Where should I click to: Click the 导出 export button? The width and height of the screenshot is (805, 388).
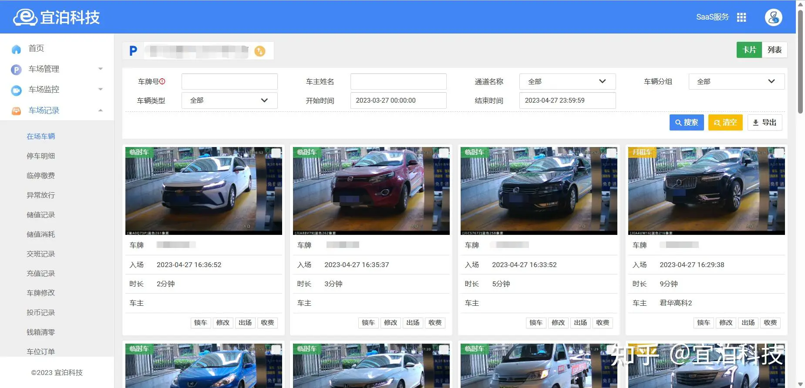click(765, 123)
